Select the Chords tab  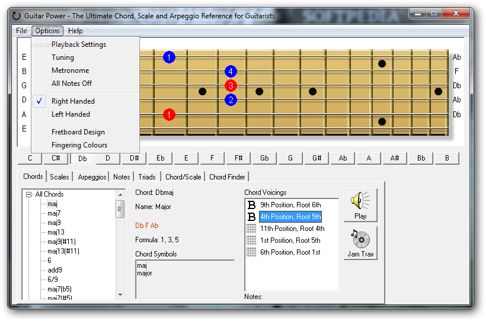pos(33,176)
